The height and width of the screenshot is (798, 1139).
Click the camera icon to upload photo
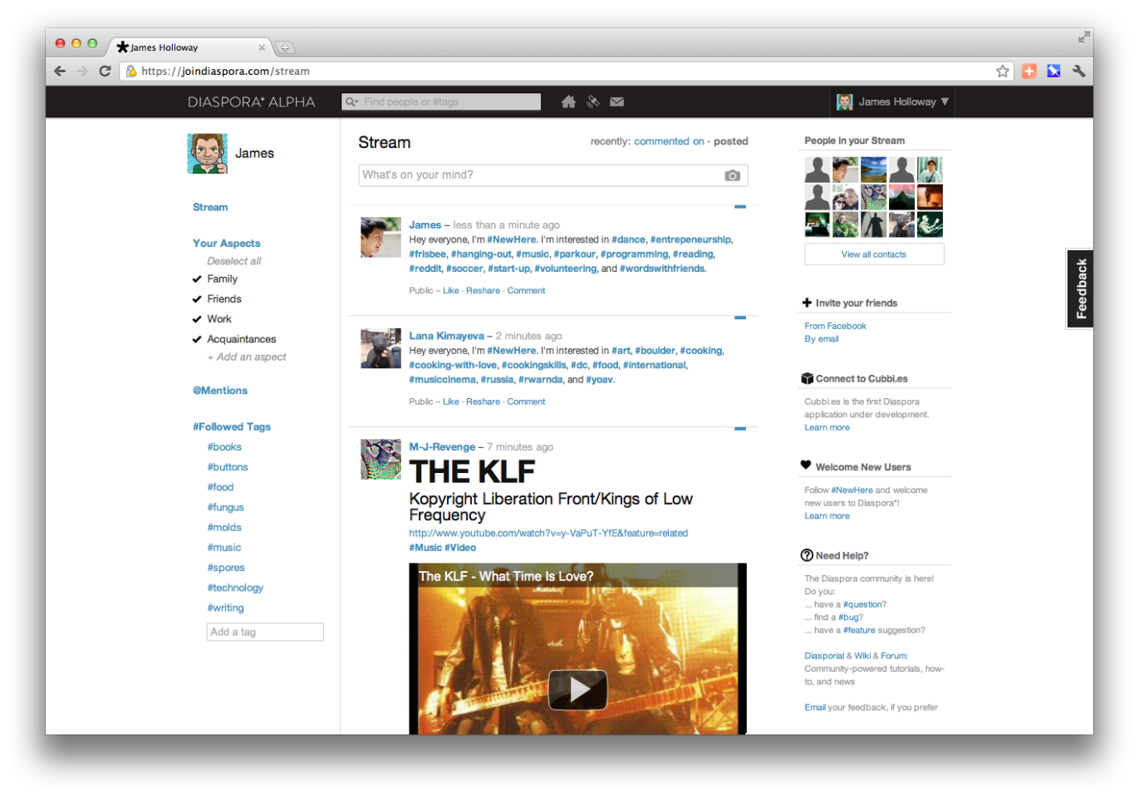732,175
